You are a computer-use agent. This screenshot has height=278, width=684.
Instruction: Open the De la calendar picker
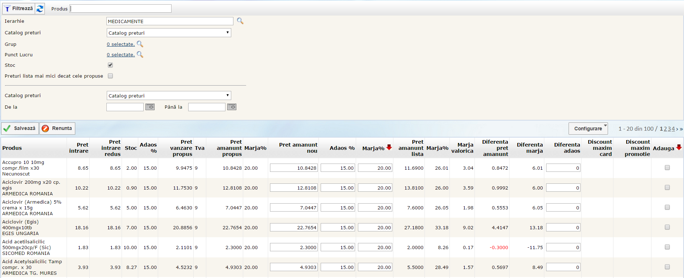click(x=150, y=107)
